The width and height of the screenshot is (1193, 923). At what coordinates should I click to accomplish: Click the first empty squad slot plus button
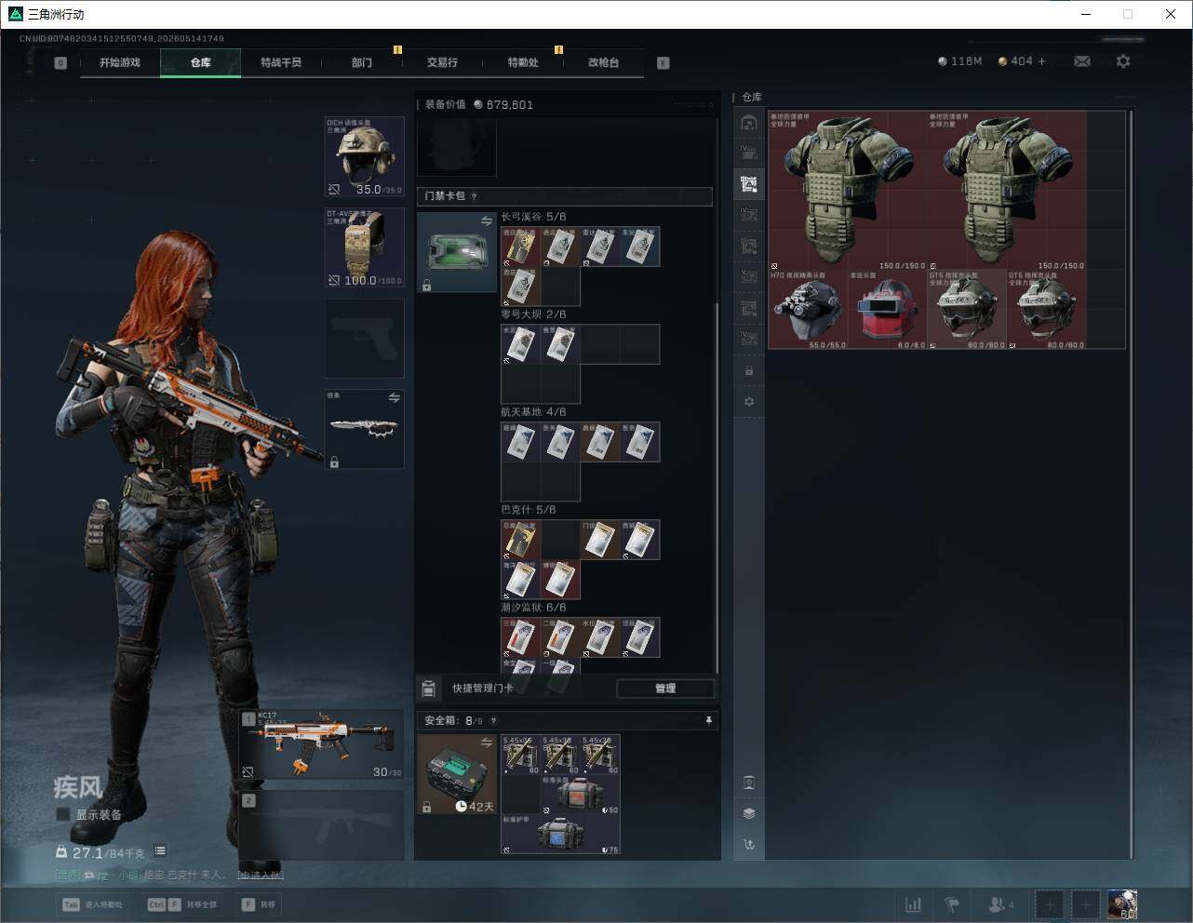(1050, 904)
